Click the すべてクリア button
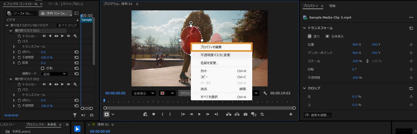Image resolution: width=417 pixels, height=134 pixels. pos(67,26)
